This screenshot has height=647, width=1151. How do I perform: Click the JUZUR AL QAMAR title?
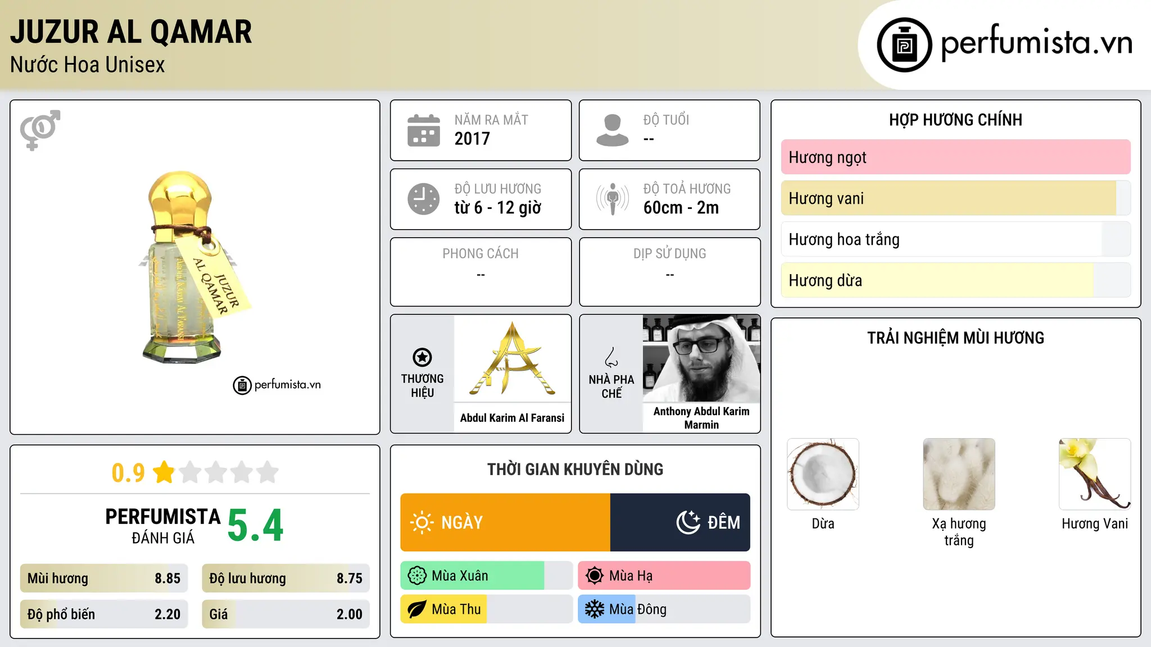point(131,32)
